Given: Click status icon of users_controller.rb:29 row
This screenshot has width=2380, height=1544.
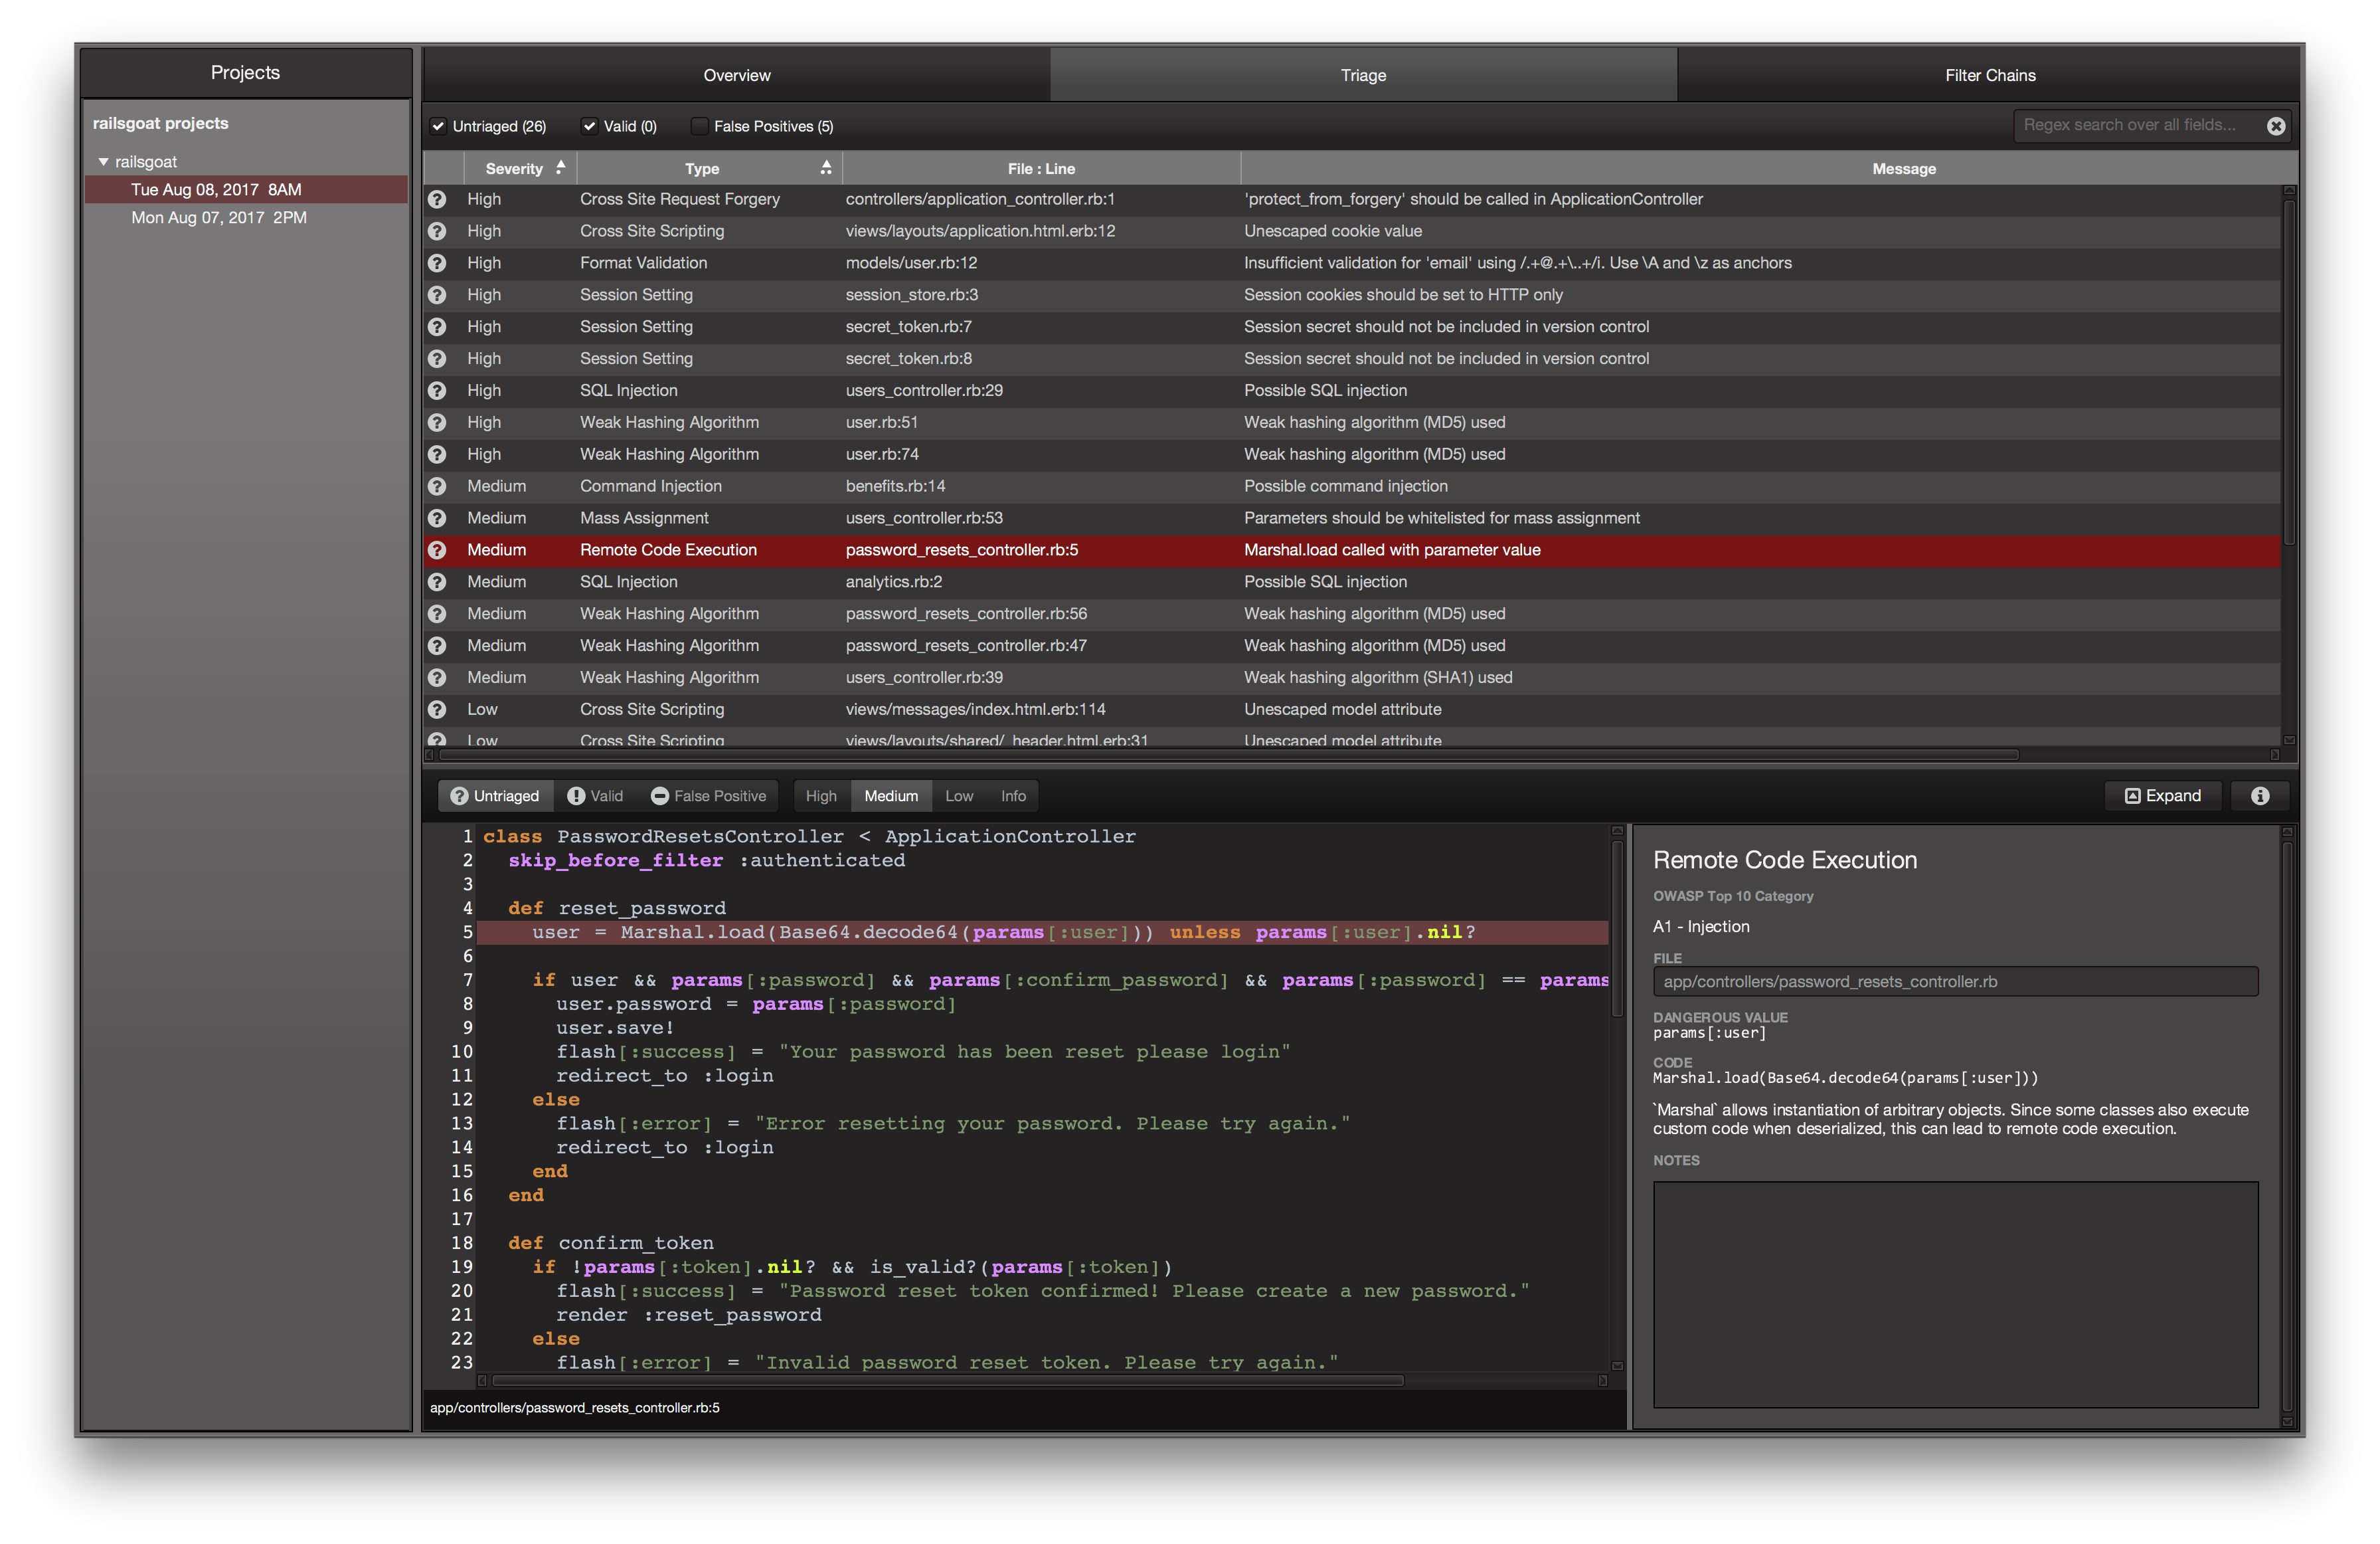Looking at the screenshot, I should (x=437, y=390).
